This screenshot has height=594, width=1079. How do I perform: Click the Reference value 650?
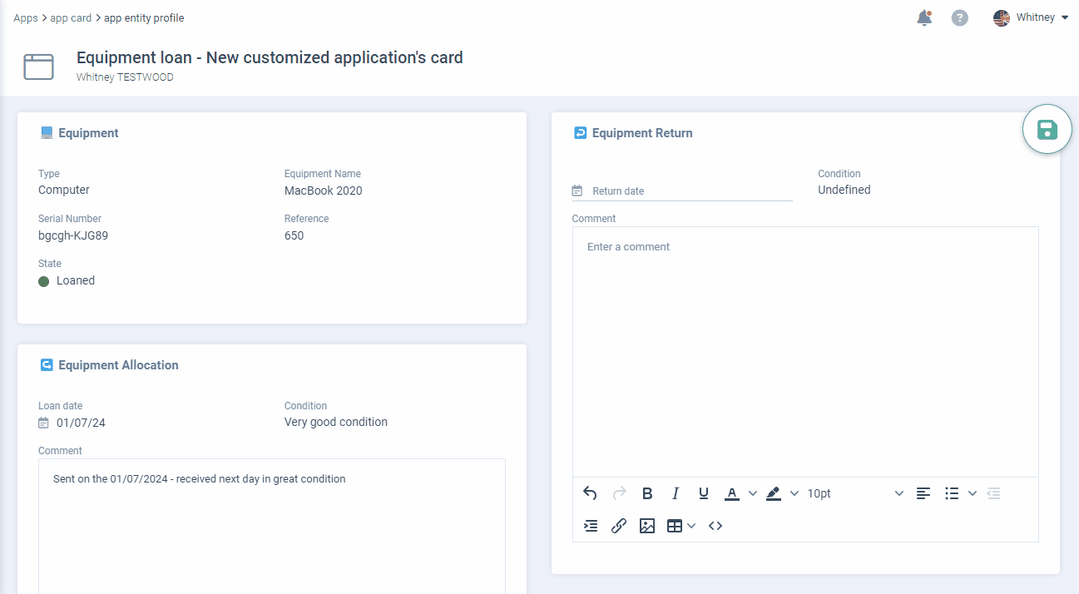[294, 235]
